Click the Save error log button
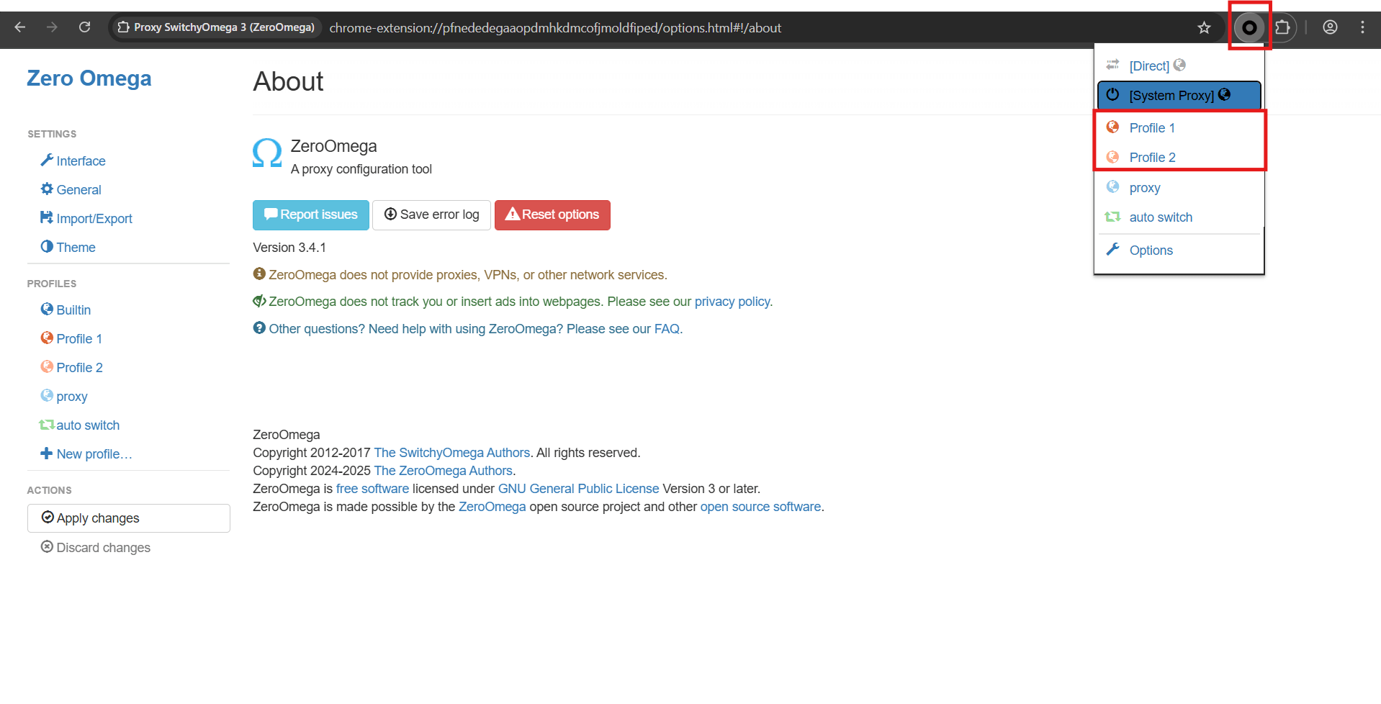This screenshot has height=704, width=1381. click(431, 215)
